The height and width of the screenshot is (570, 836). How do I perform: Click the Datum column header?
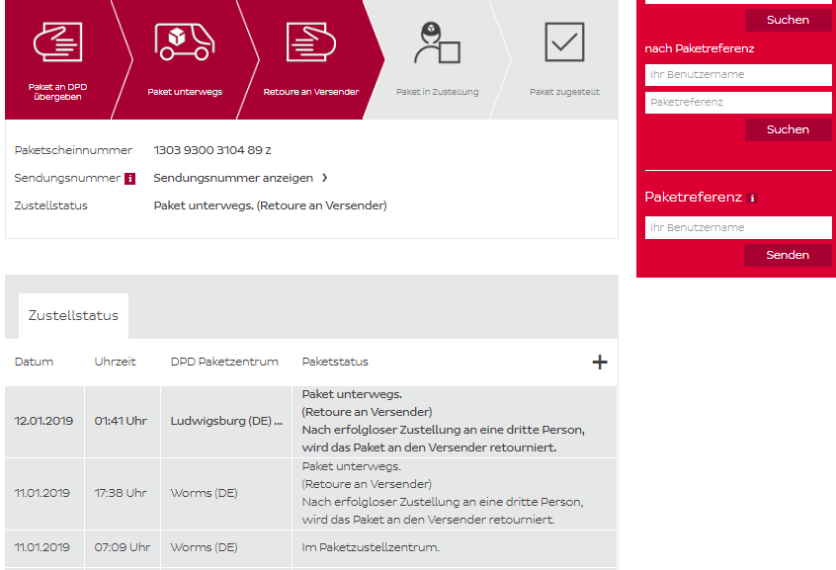(35, 362)
